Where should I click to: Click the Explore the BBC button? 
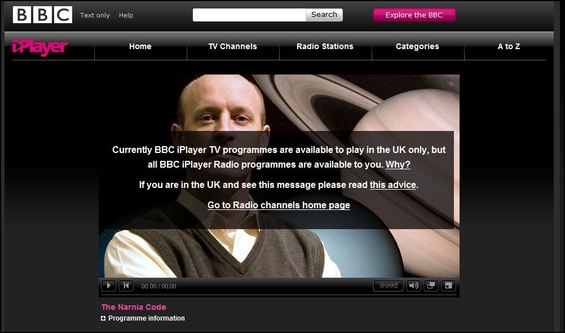pos(414,15)
